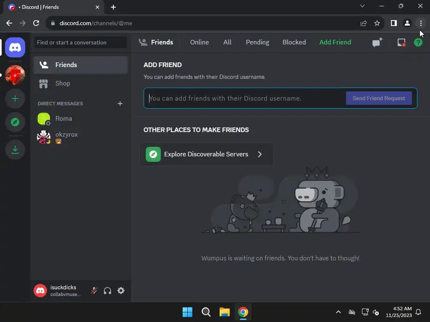Open the red F server icon
Viewport: 430px width, 322px height.
coord(15,75)
